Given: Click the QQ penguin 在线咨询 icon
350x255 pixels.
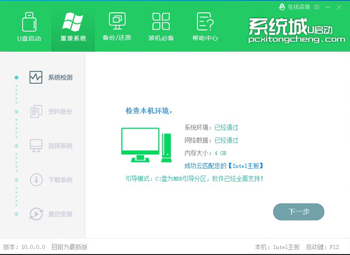Looking at the screenshot, I should point(282,7).
